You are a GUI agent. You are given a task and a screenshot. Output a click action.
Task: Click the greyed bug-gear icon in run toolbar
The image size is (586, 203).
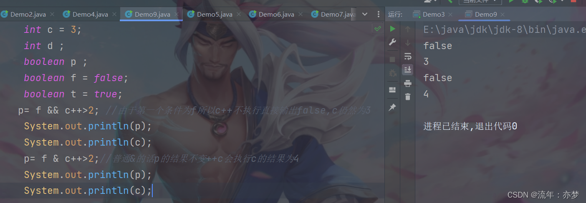tap(392, 73)
